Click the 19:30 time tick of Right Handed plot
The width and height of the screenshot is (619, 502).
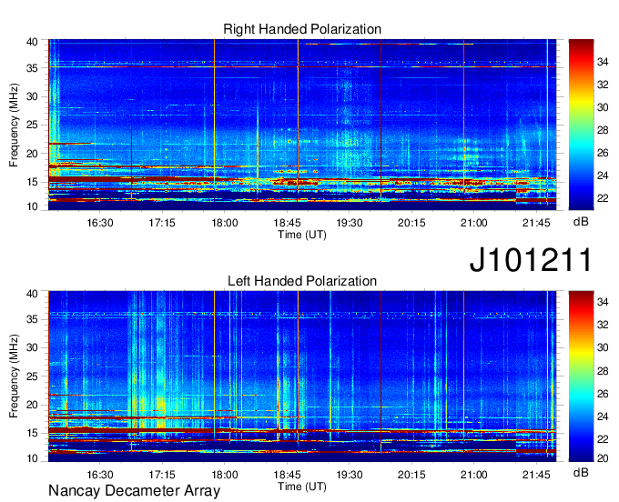tap(350, 223)
